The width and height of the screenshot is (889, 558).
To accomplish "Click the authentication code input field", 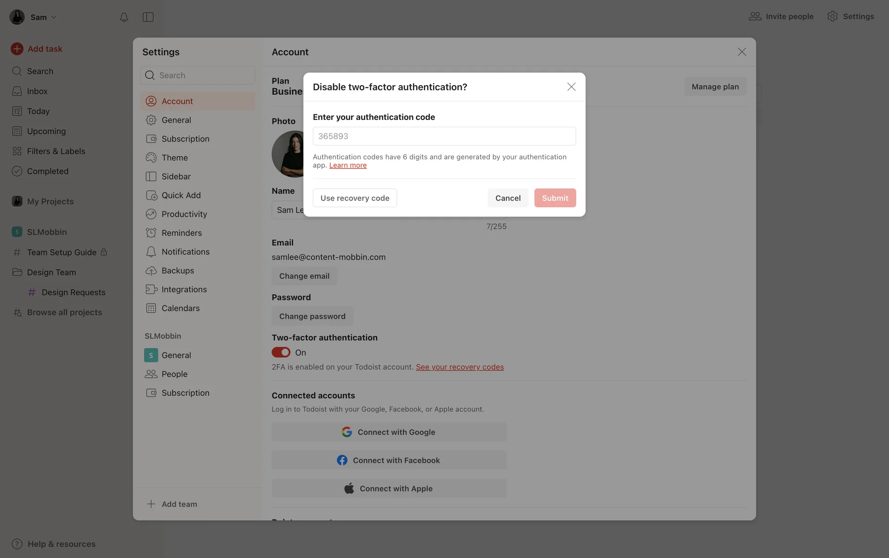I will point(444,136).
